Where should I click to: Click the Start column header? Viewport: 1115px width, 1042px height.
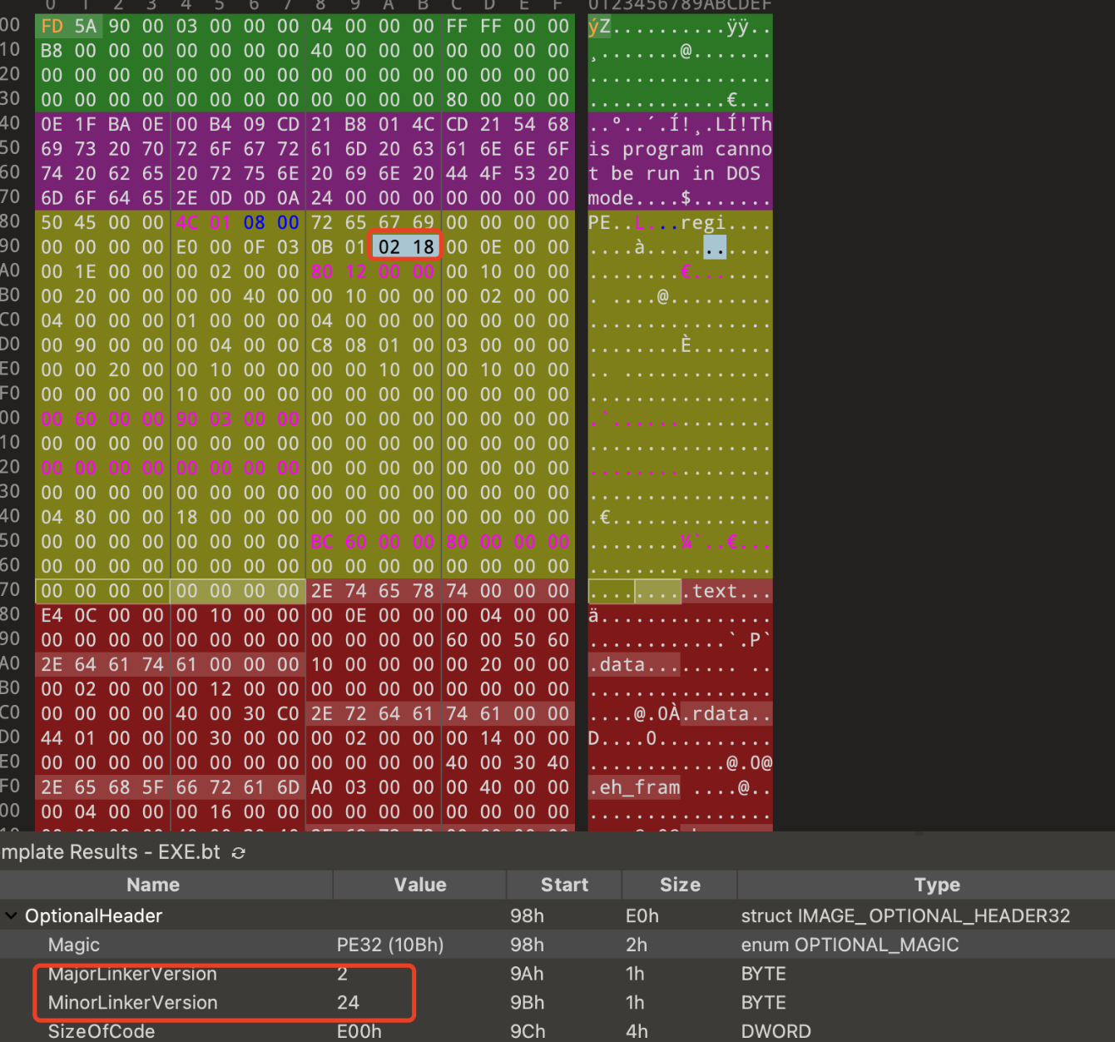click(x=564, y=885)
